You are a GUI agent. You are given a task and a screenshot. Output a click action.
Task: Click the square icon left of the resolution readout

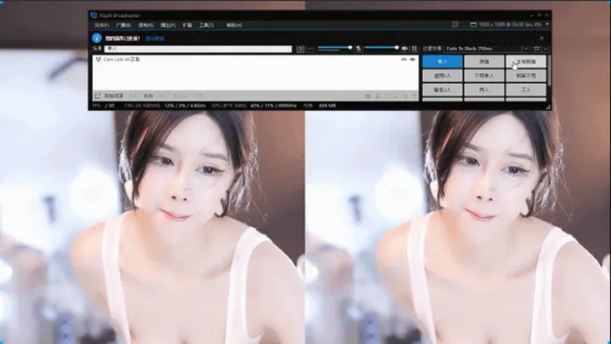coord(455,25)
